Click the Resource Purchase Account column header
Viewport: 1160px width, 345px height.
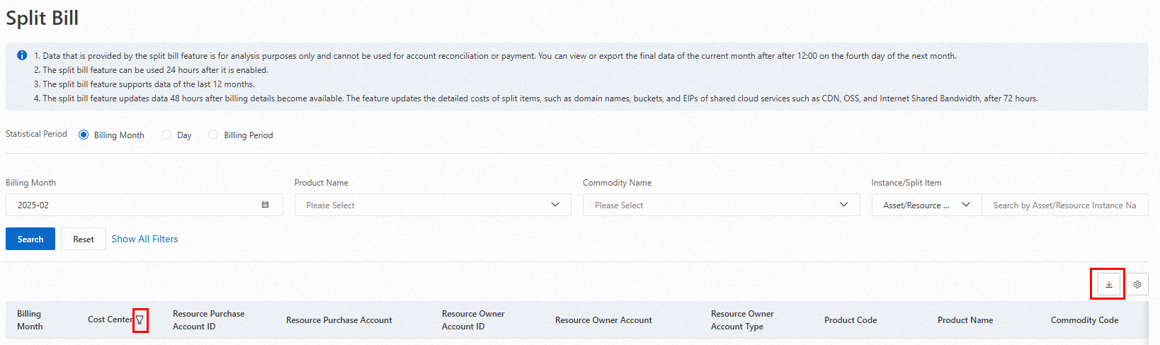coord(339,320)
